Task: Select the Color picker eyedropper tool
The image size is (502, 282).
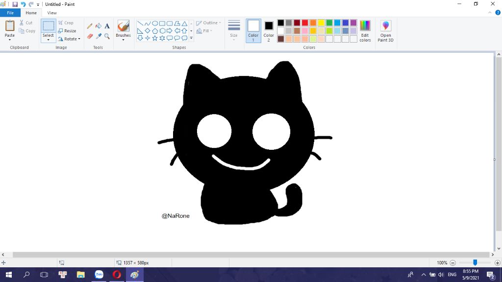Action: (99, 36)
